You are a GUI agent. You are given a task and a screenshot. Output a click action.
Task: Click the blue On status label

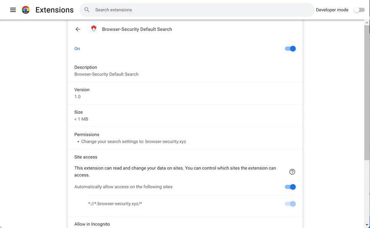tap(77, 49)
